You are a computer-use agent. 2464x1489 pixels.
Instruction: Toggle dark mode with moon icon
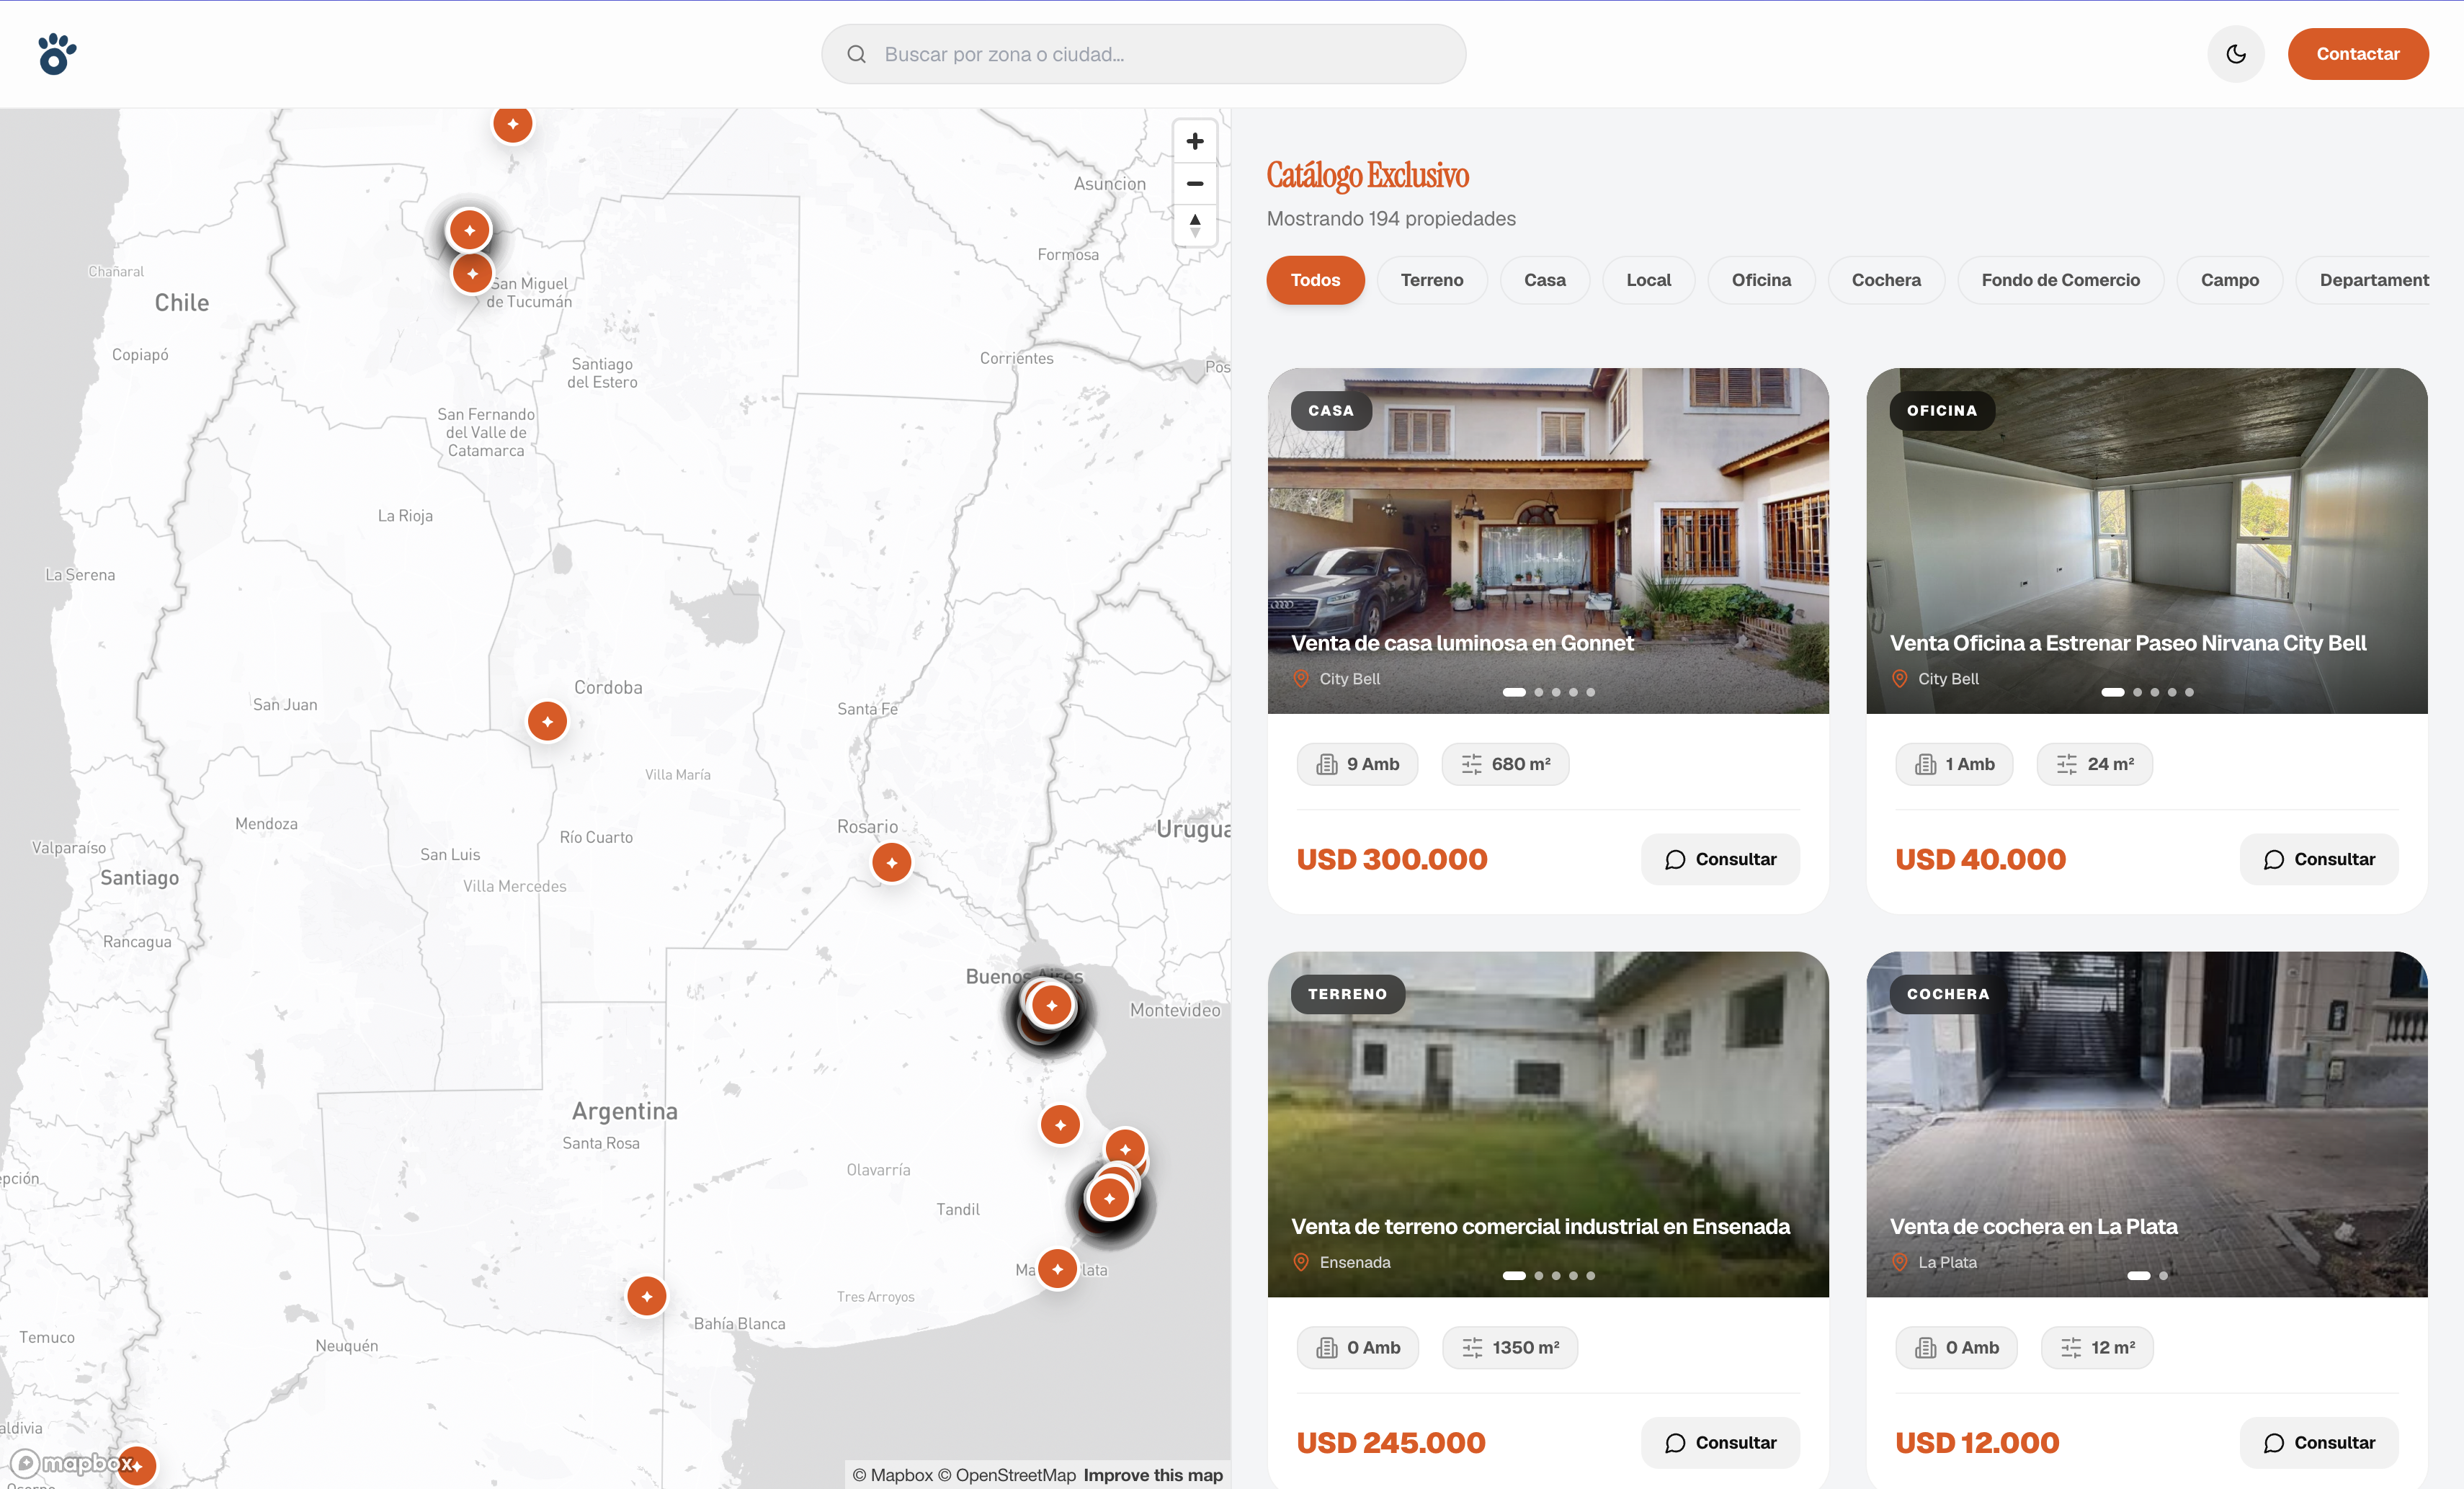click(2236, 54)
